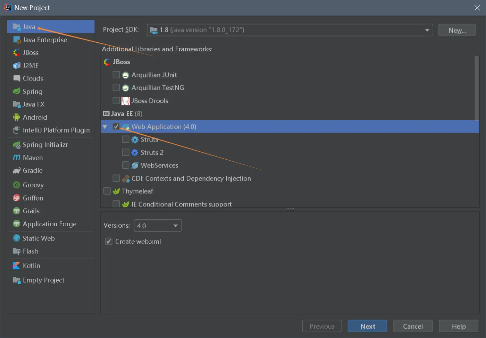486x338 pixels.
Task: Open the Versions 4.0 dropdown
Action: tap(158, 226)
